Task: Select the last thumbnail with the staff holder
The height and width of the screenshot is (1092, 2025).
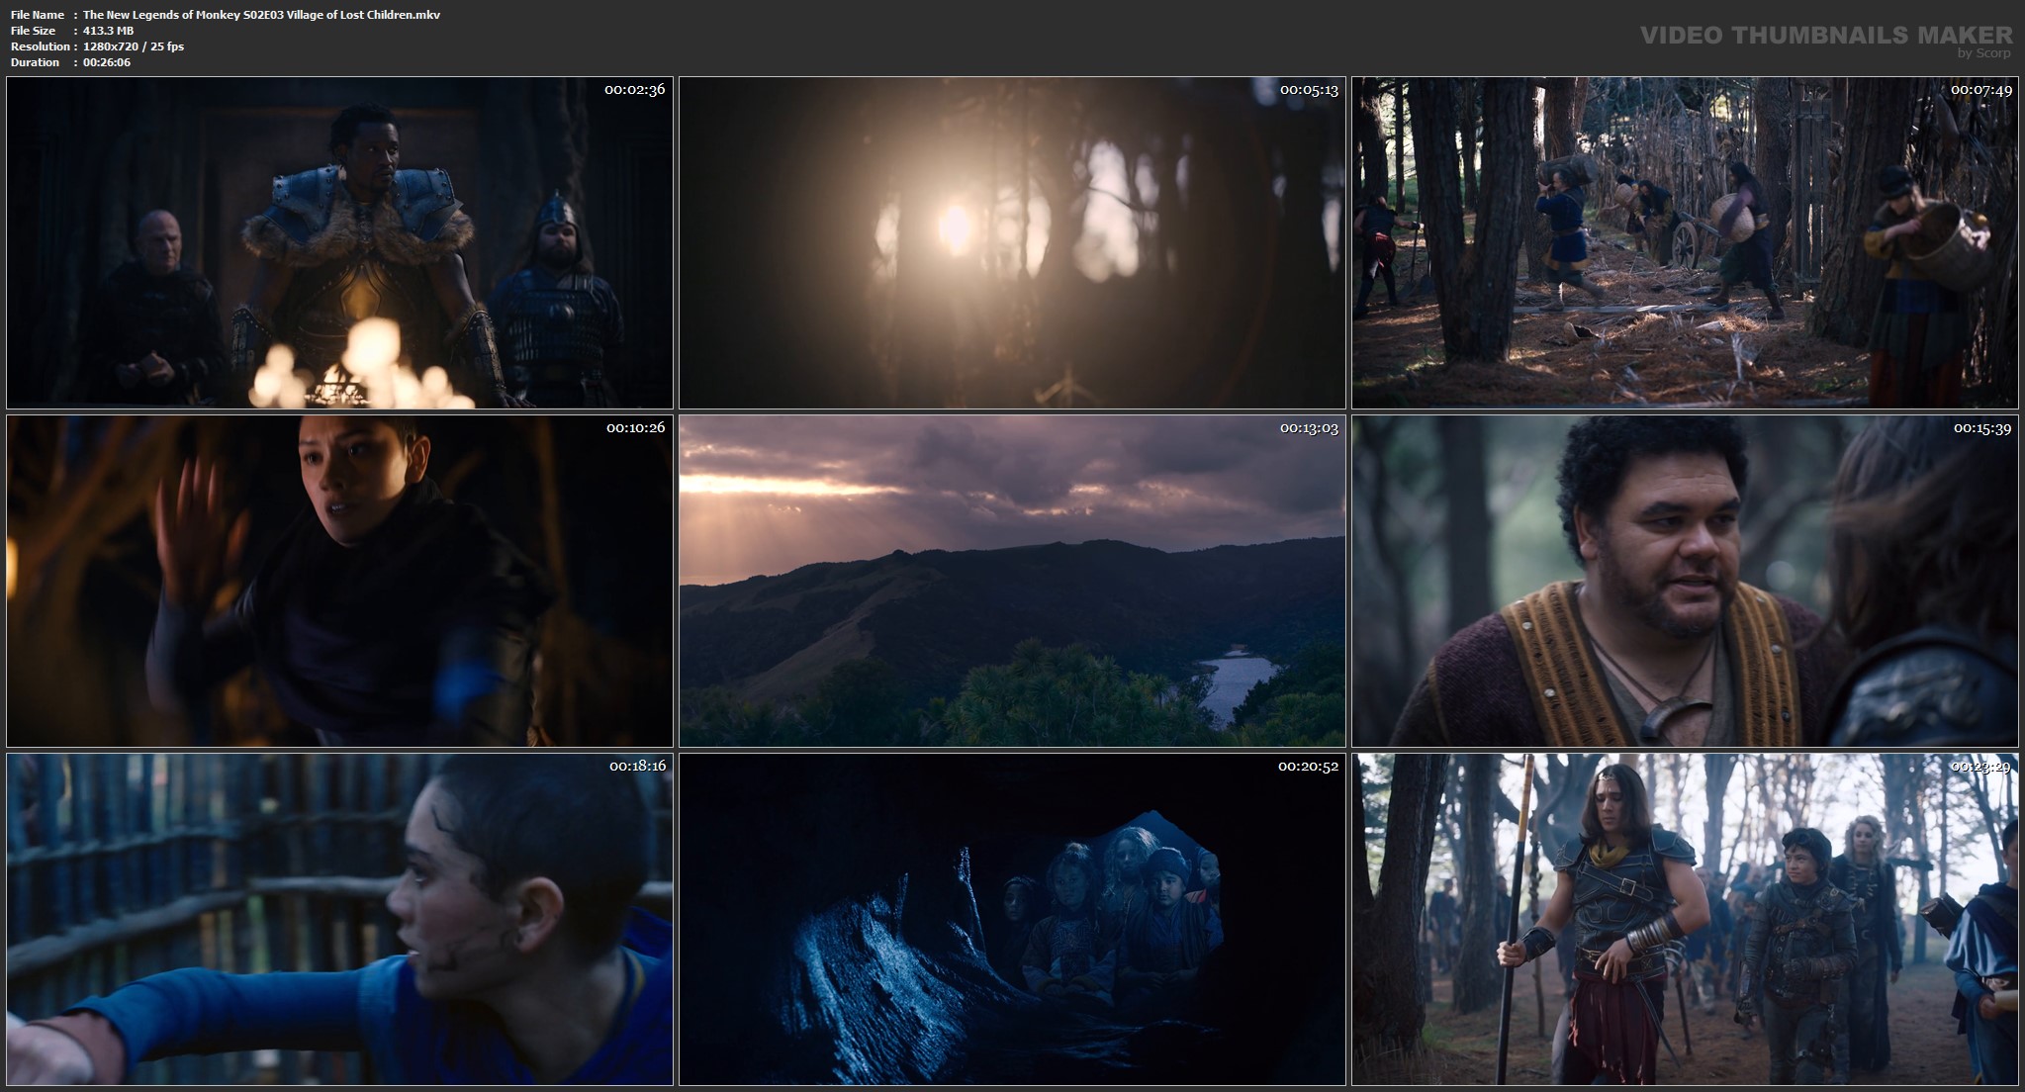Action: point(1685,919)
